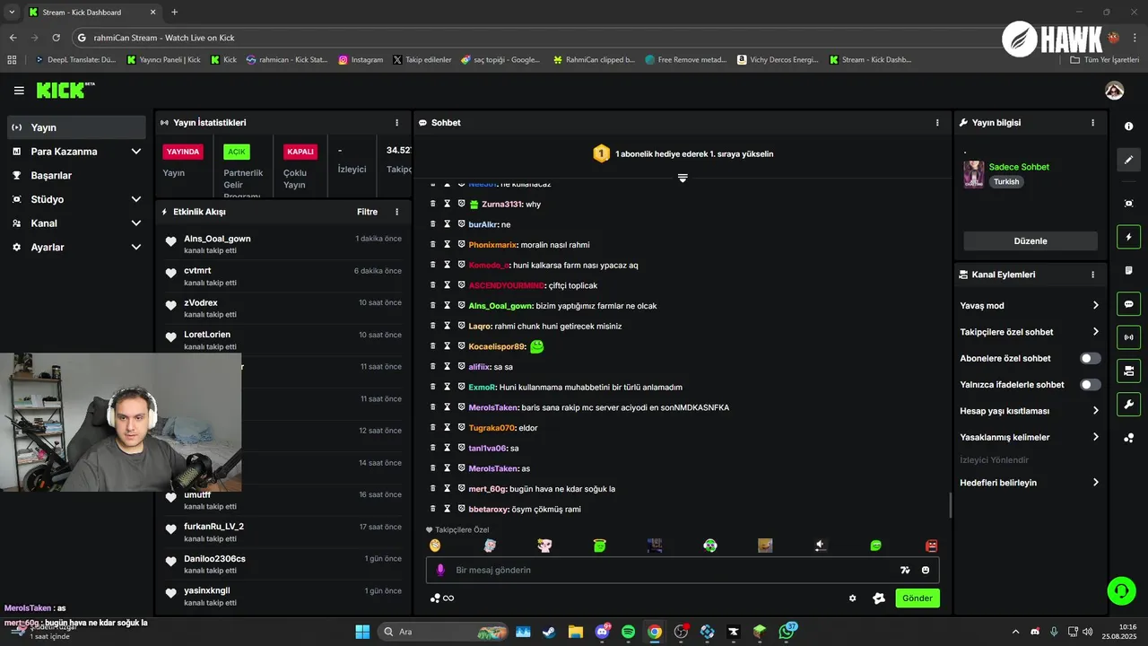Click the translate icon in the message box
1148x646 pixels.
(905, 570)
